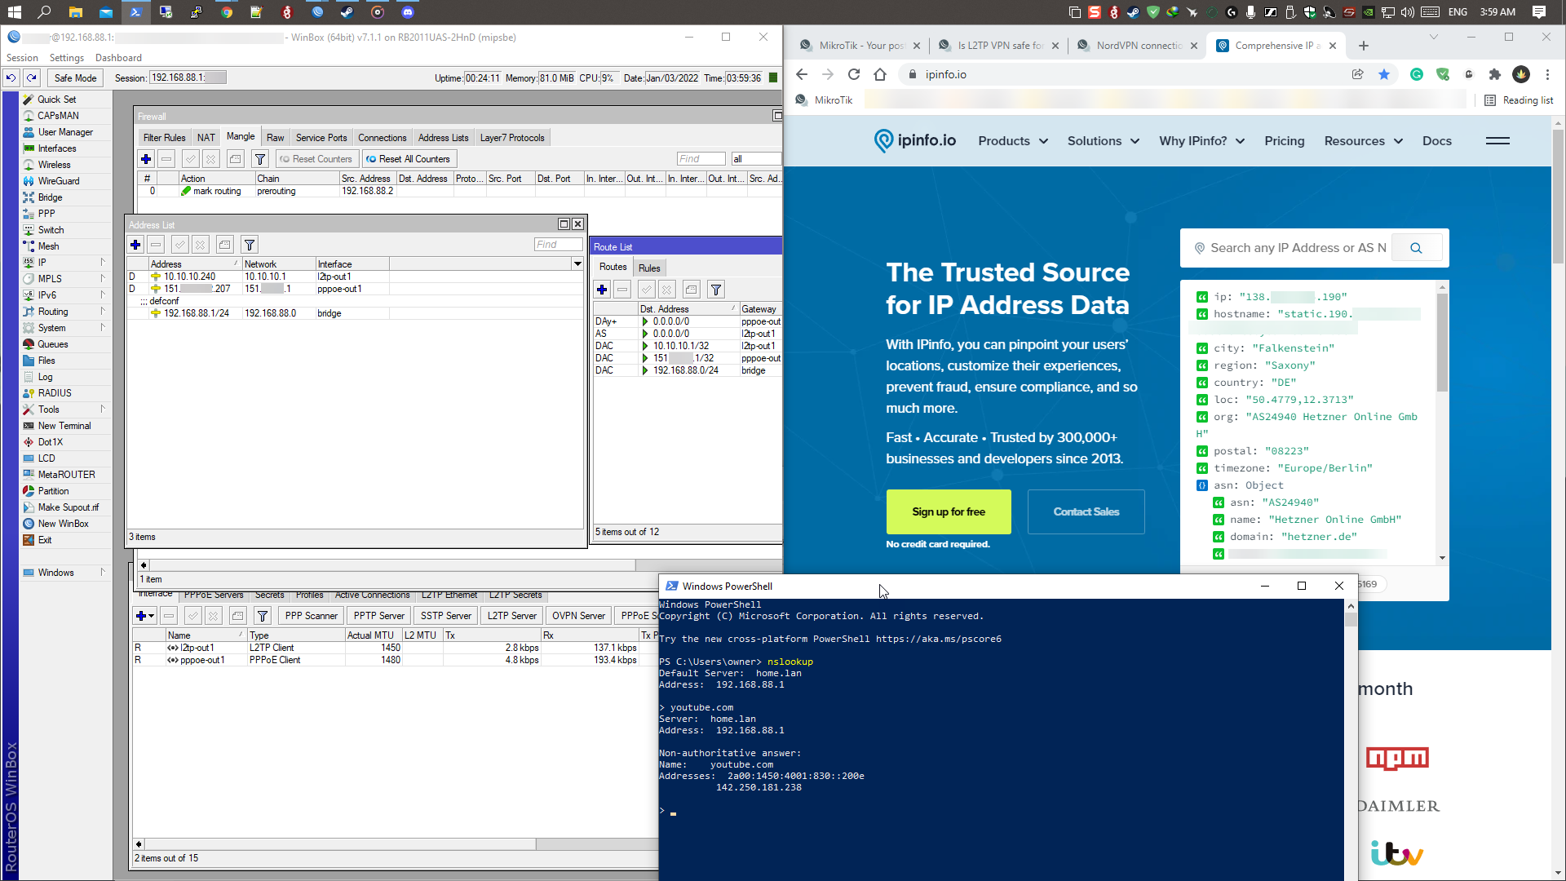Open the Solutions dropdown on ipinfo.io
Screen dimensions: 1566x881
coord(1104,141)
